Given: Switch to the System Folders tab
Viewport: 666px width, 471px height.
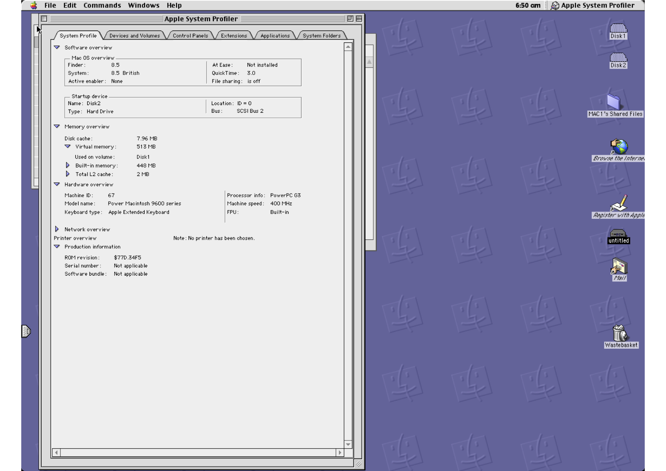Looking at the screenshot, I should (321, 35).
